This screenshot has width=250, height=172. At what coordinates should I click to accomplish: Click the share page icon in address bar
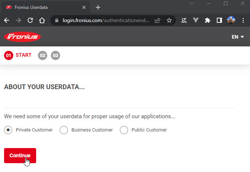(157, 21)
